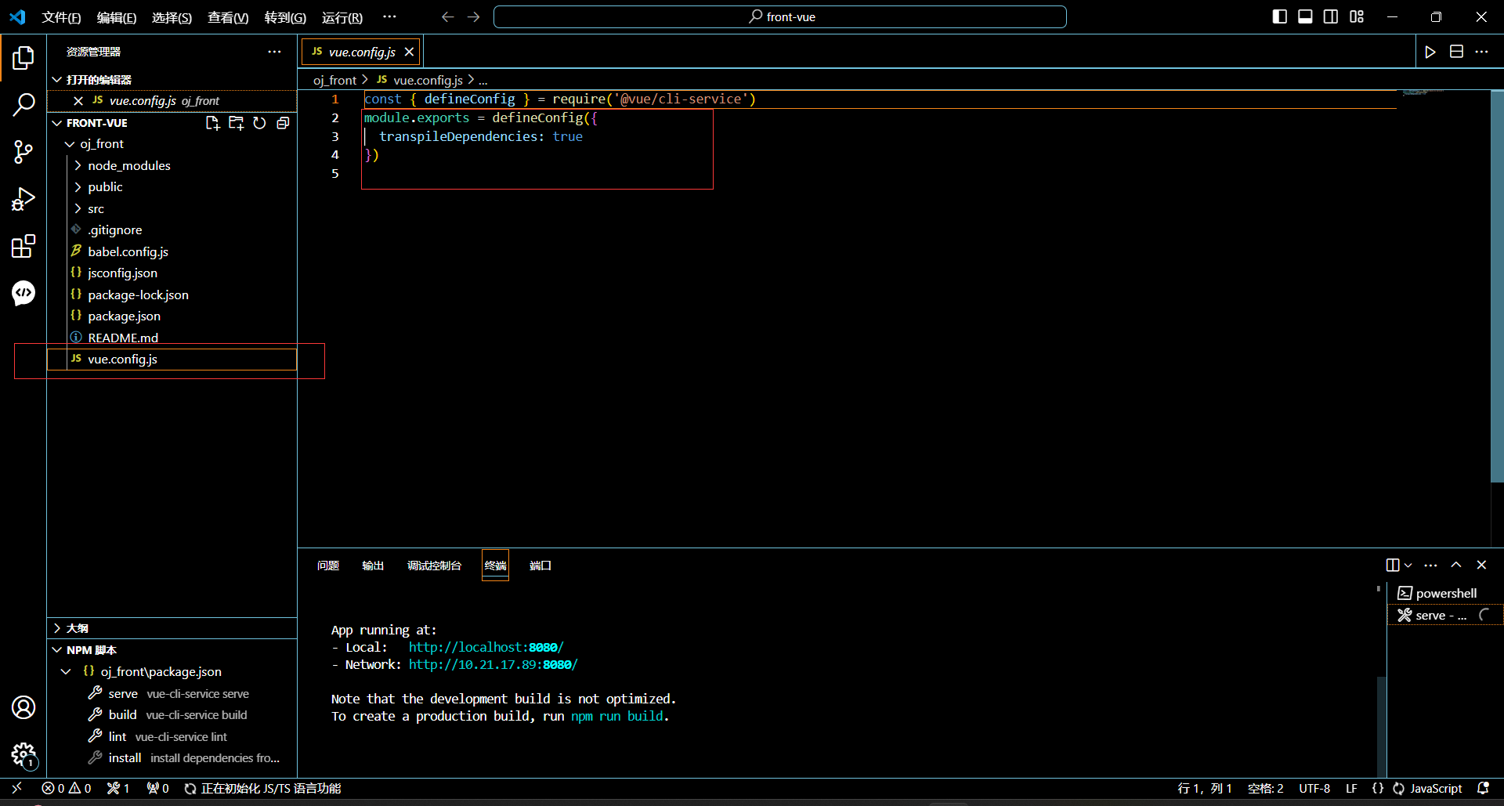Open the Extensions view

click(23, 246)
